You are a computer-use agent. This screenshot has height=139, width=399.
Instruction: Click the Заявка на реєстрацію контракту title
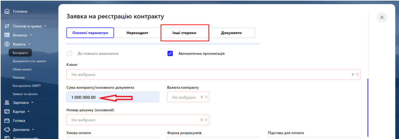[115, 16]
